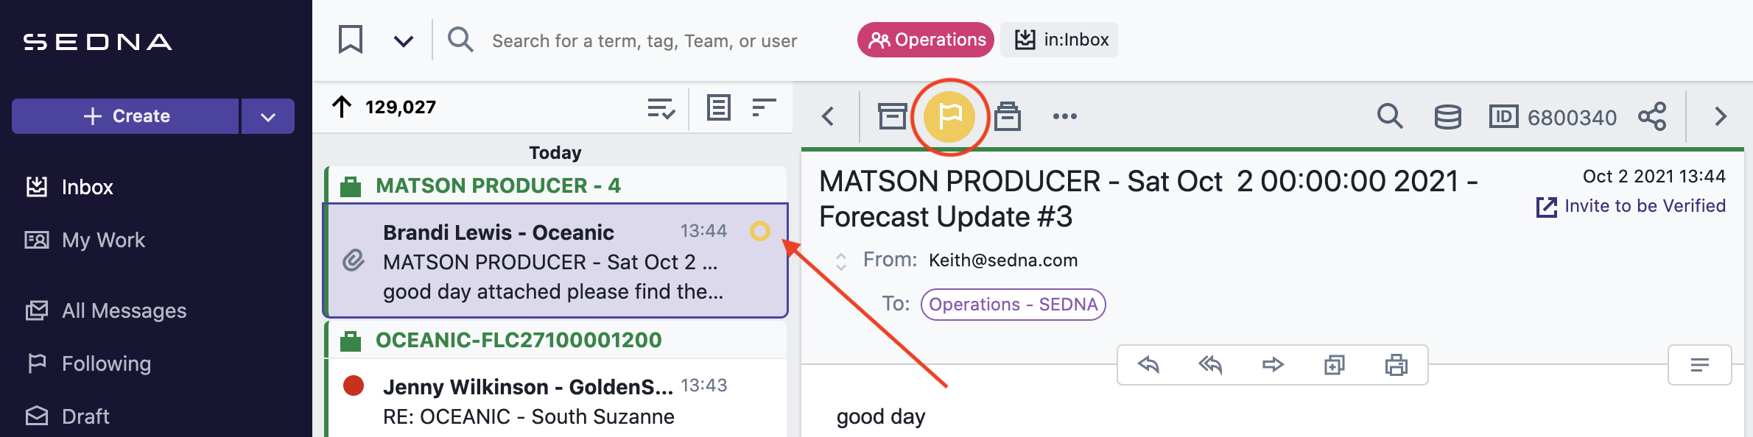Print the message
The image size is (1753, 437).
(x=1396, y=364)
